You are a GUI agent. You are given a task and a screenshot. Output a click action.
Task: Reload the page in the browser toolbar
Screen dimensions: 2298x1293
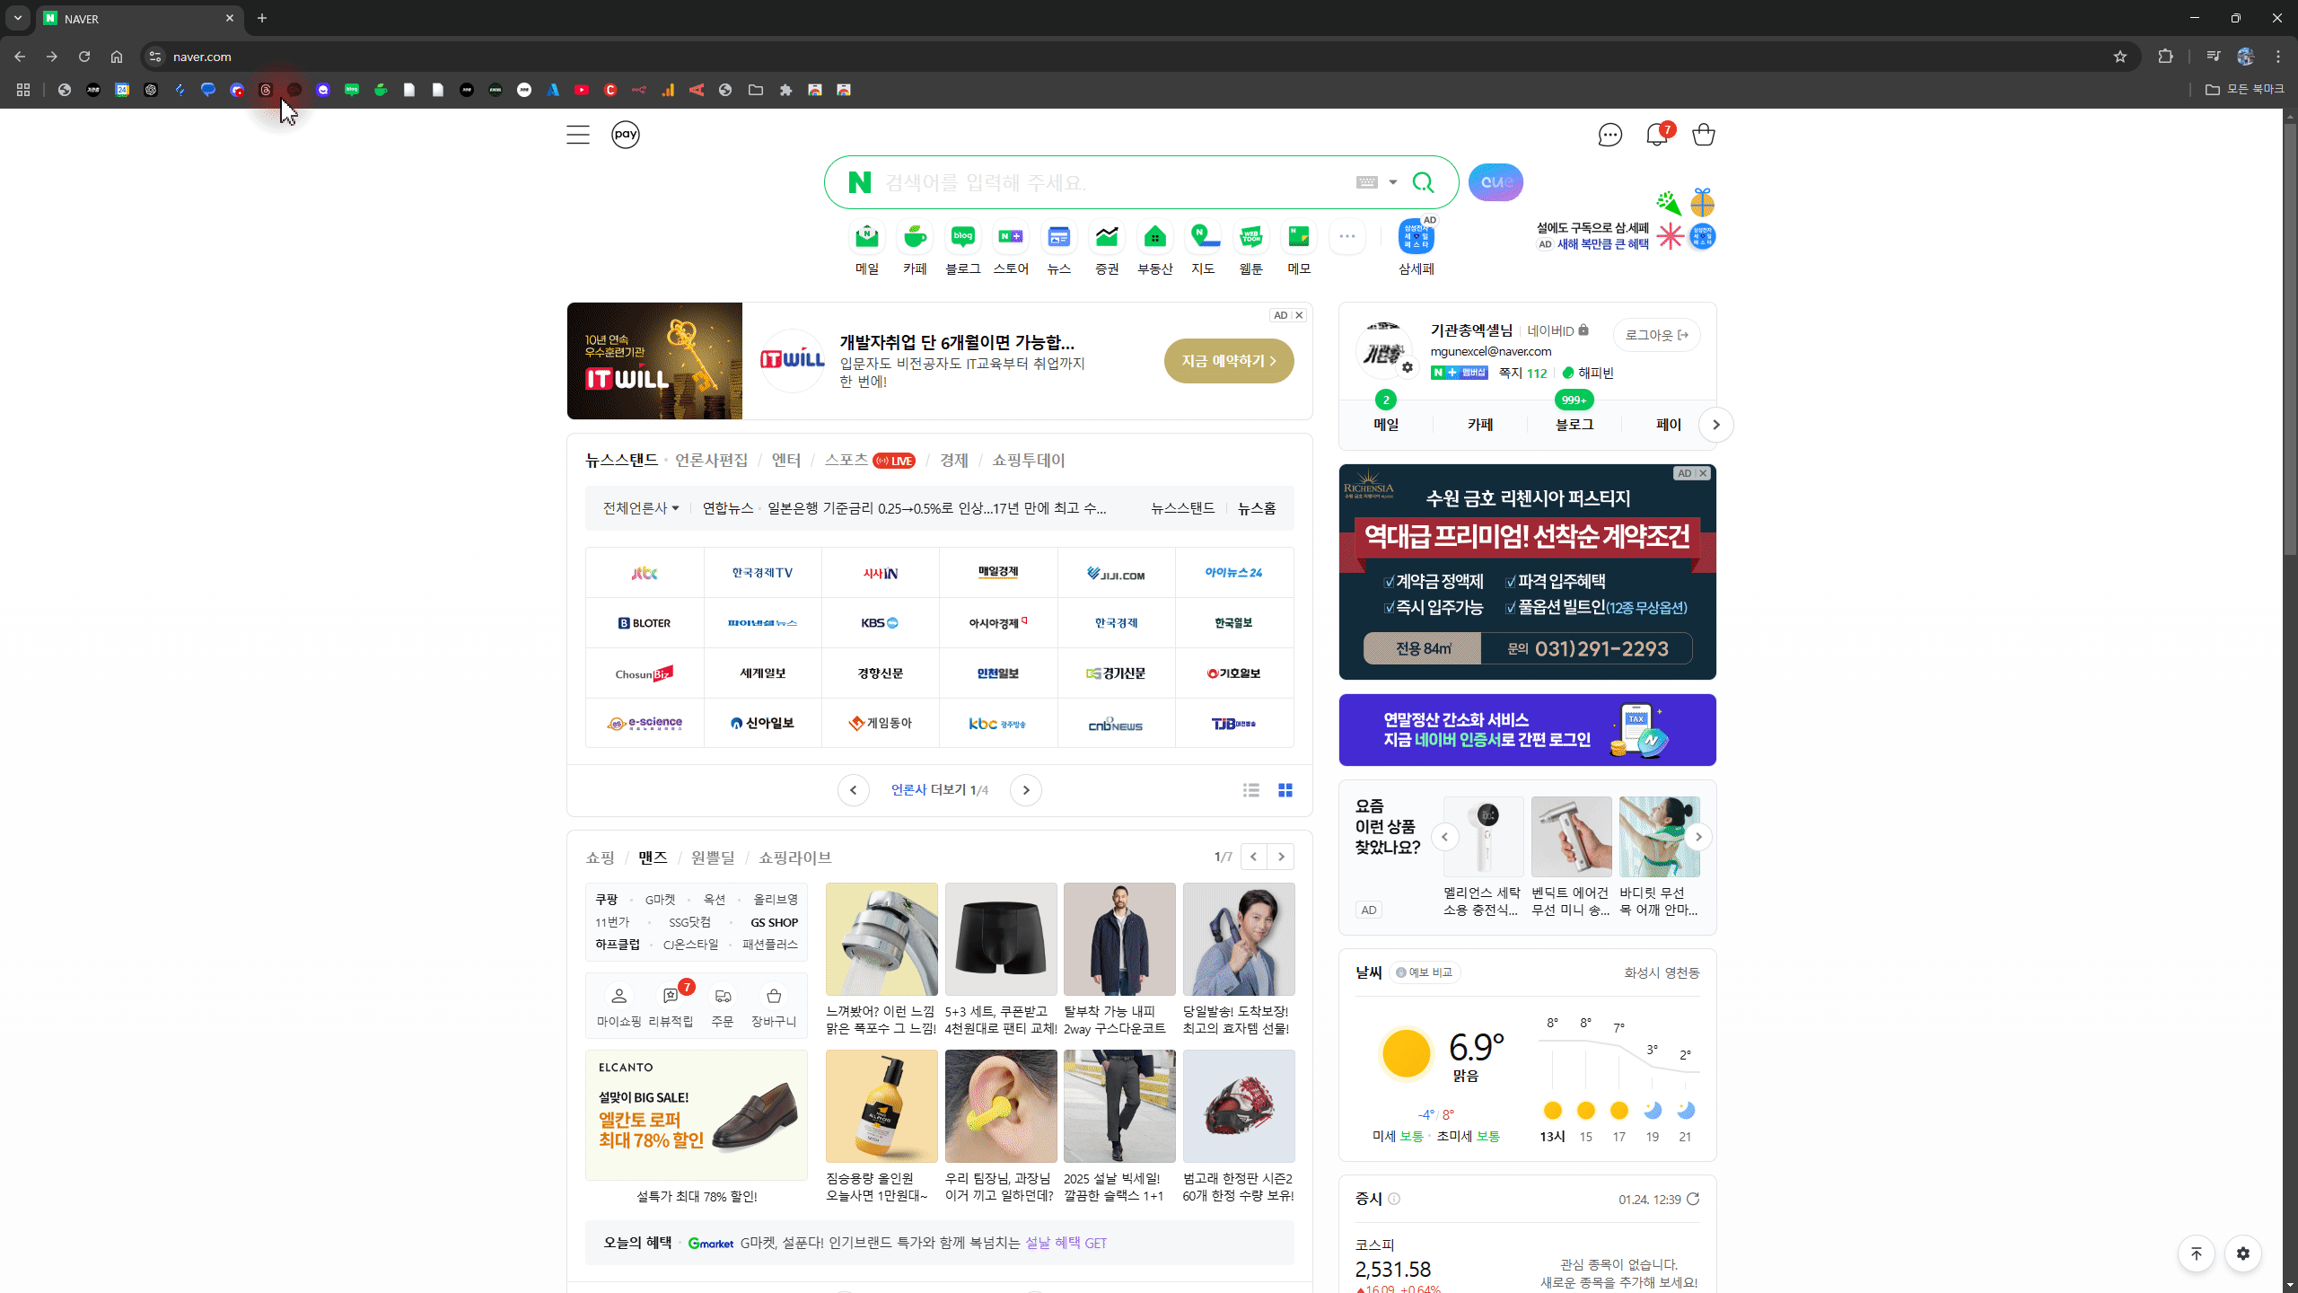click(84, 57)
